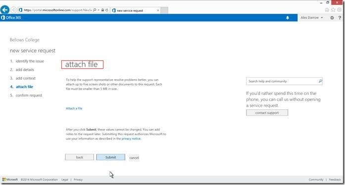345x185 pixels.
Task: Open the Privacy footer link
Action: click(x=78, y=180)
